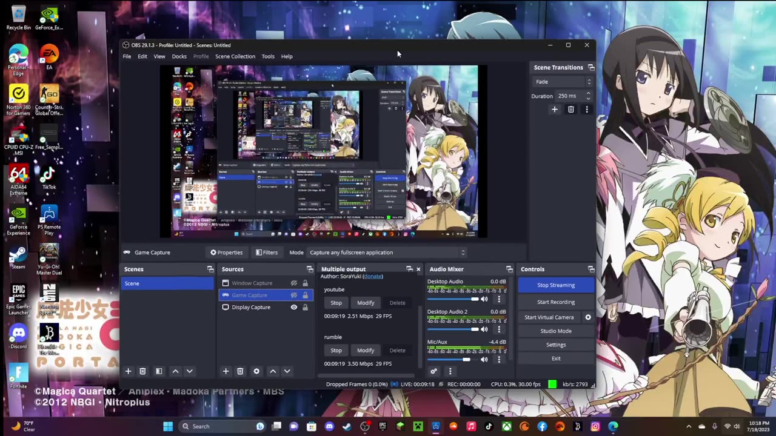
Task: Open Desktop Audio 2 three-dot options menu
Action: [499, 329]
